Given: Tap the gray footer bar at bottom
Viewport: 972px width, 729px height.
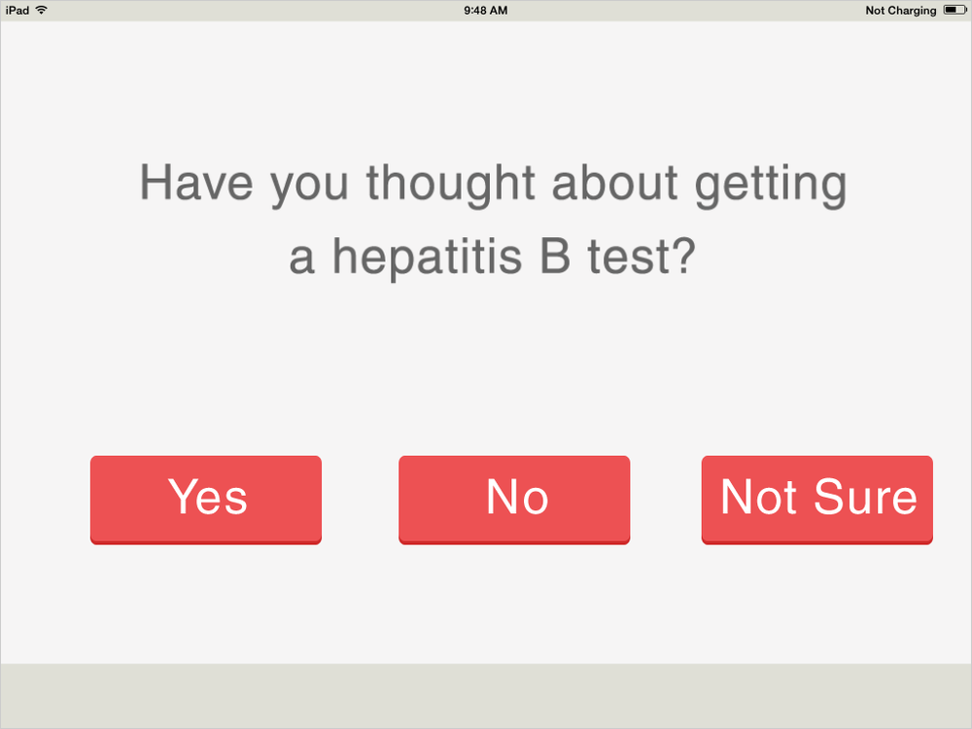Looking at the screenshot, I should [486, 696].
